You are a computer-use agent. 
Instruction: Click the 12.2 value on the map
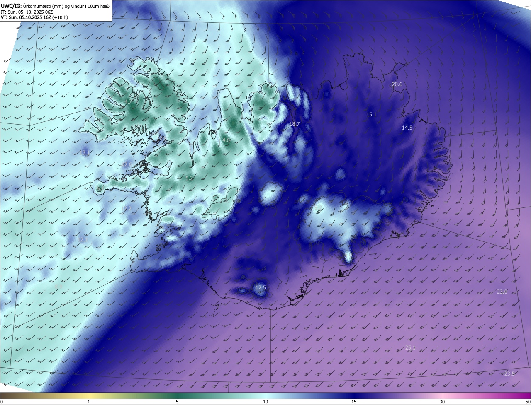click(x=127, y=208)
